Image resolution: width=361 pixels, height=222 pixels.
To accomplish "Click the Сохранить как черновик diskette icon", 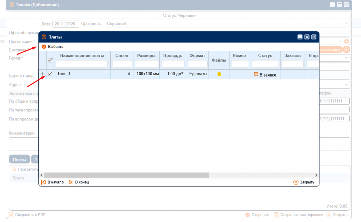I will 277,215.
